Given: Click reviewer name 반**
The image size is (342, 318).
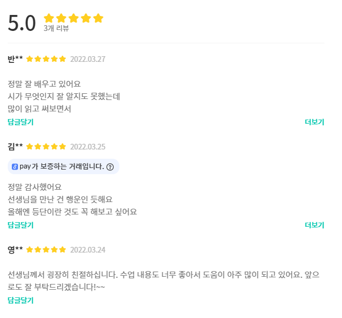Looking at the screenshot, I should pyautogui.click(x=15, y=59).
